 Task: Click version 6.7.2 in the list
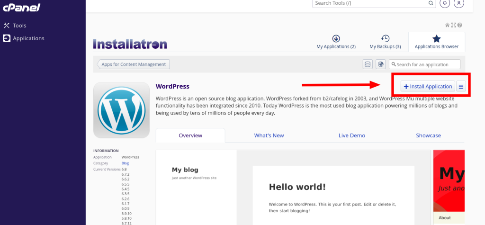coord(125,174)
